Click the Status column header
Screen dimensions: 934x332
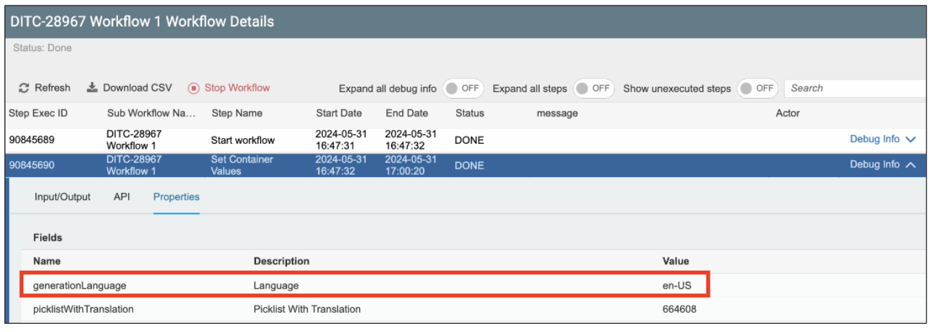point(470,113)
